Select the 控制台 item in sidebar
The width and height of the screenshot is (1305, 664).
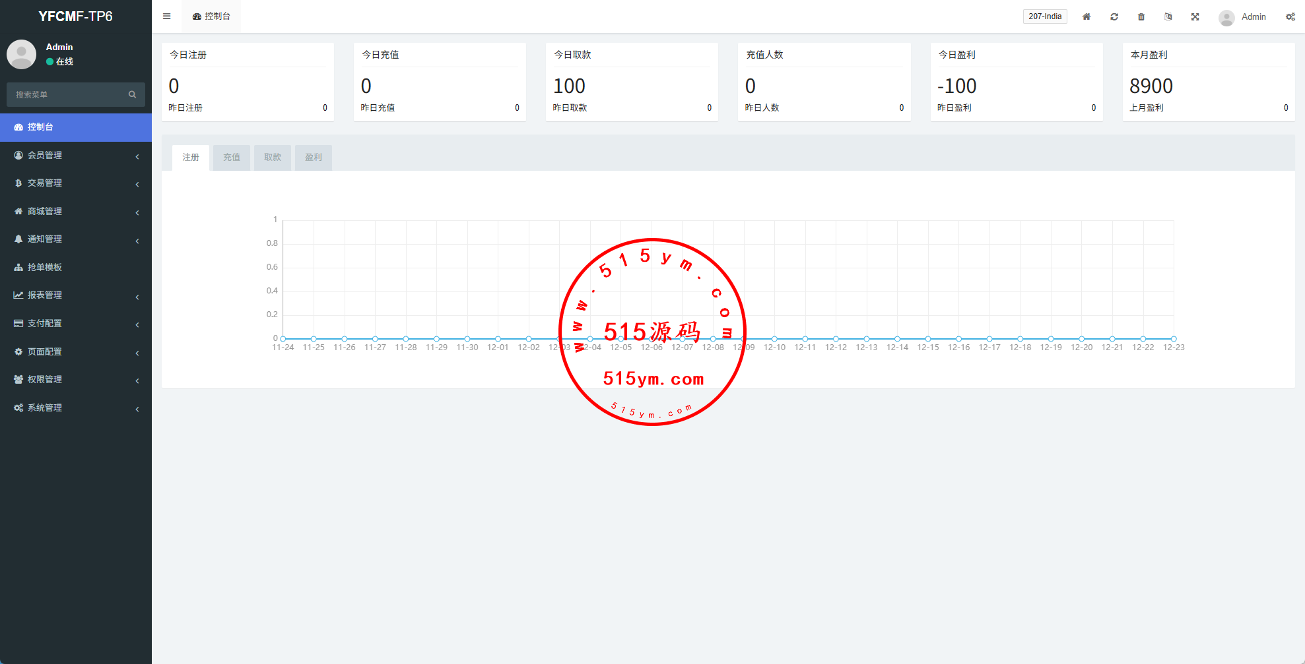(x=75, y=127)
